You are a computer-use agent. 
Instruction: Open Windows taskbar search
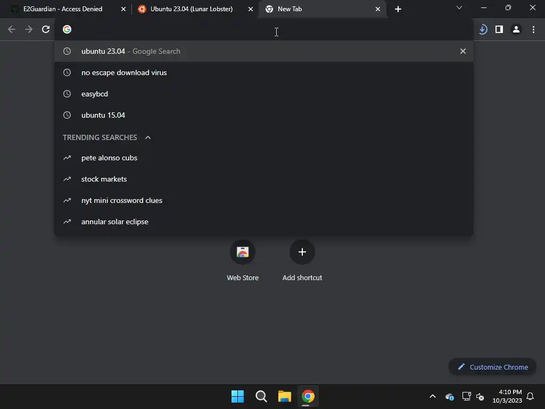pos(261,396)
